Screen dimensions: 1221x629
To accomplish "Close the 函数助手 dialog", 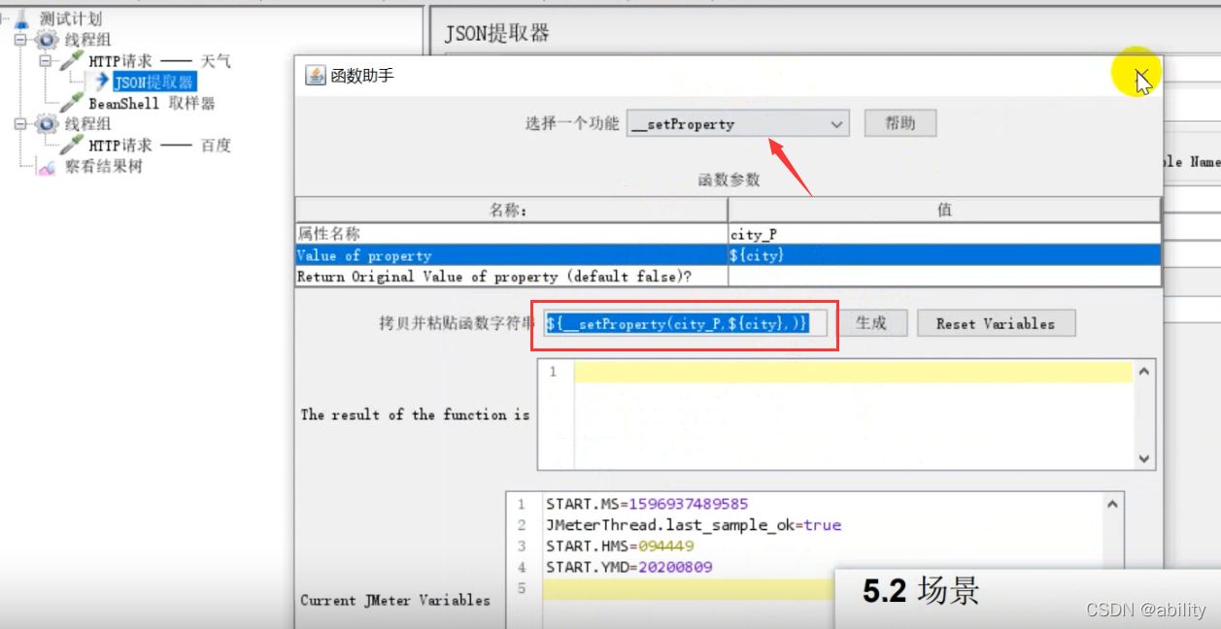I will click(1142, 76).
